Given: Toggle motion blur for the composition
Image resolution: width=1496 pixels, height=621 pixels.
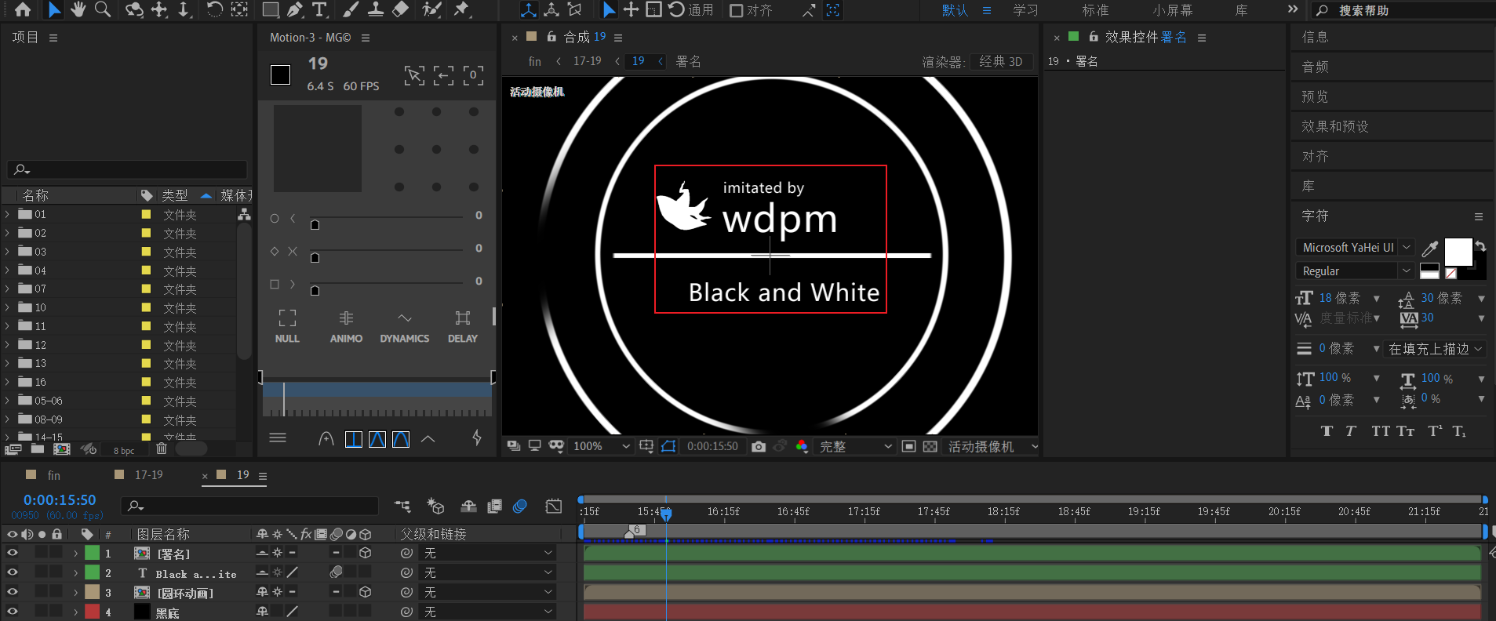Looking at the screenshot, I should (519, 507).
